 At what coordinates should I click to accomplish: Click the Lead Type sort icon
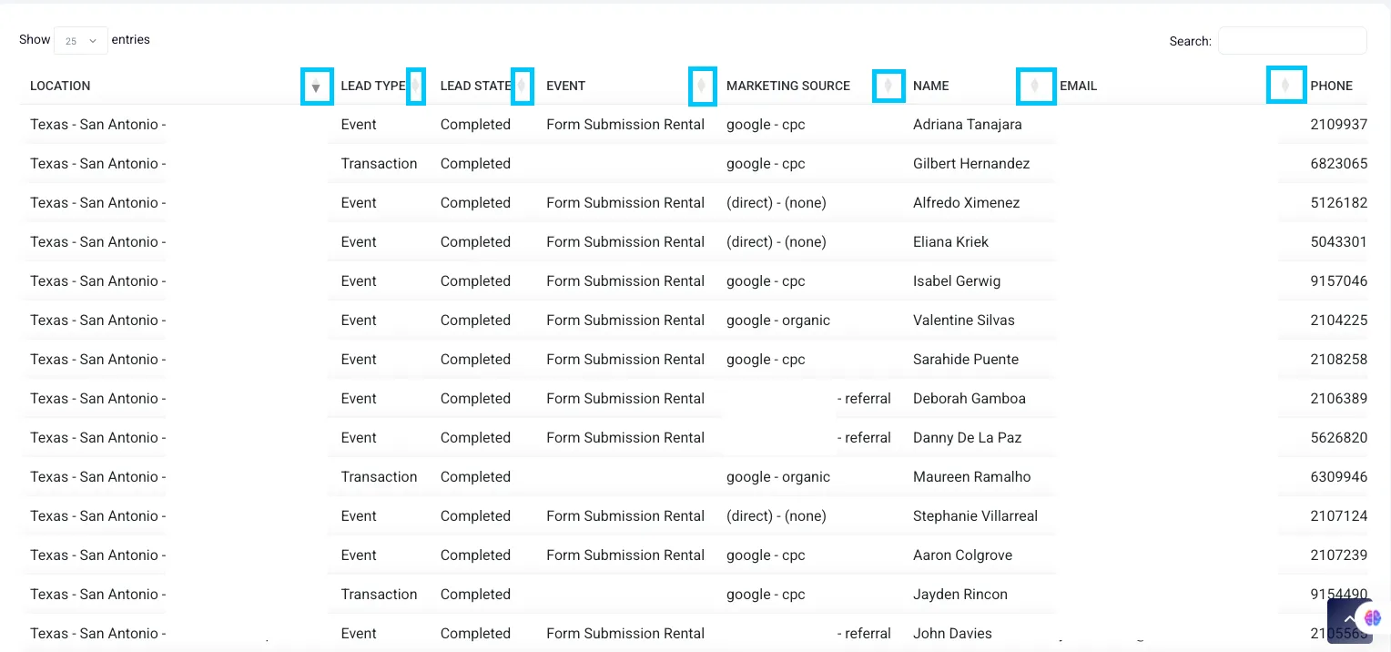[415, 87]
